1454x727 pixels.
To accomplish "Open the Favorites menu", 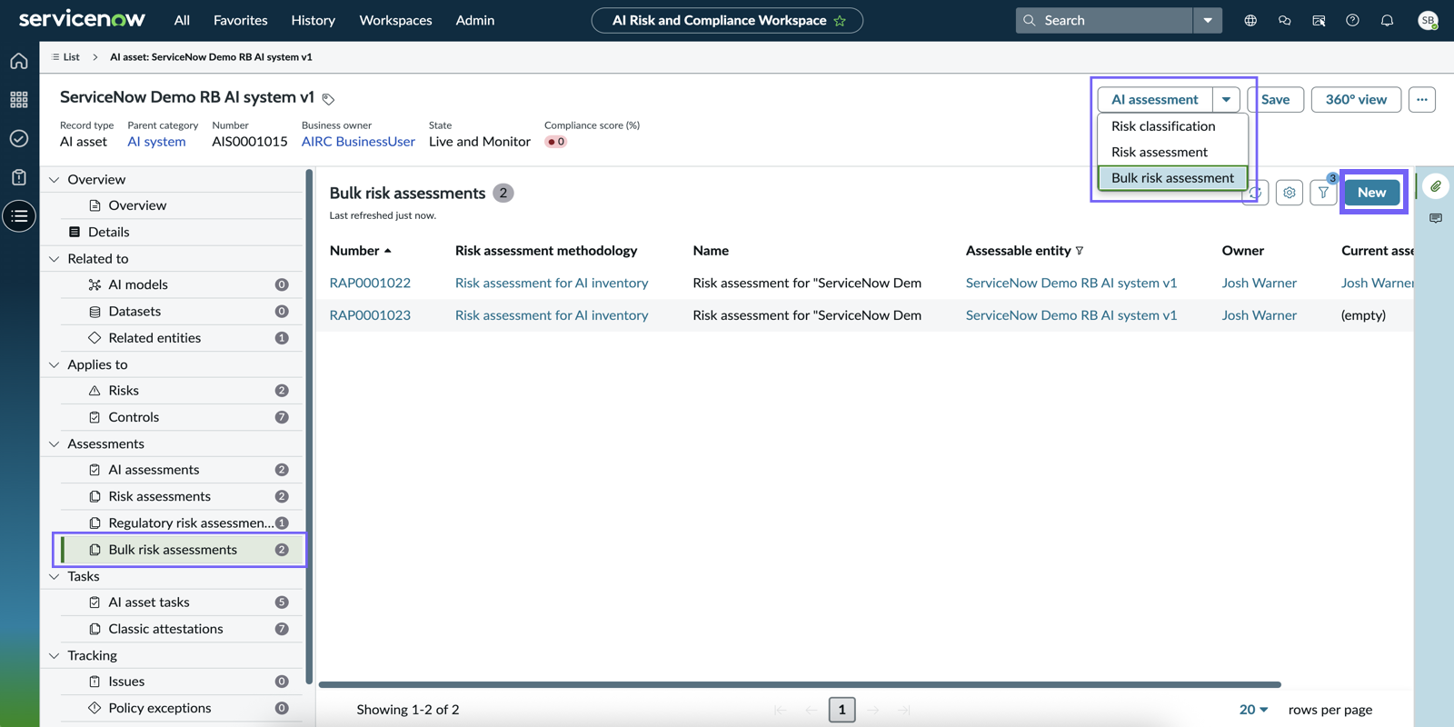I will click(x=240, y=20).
